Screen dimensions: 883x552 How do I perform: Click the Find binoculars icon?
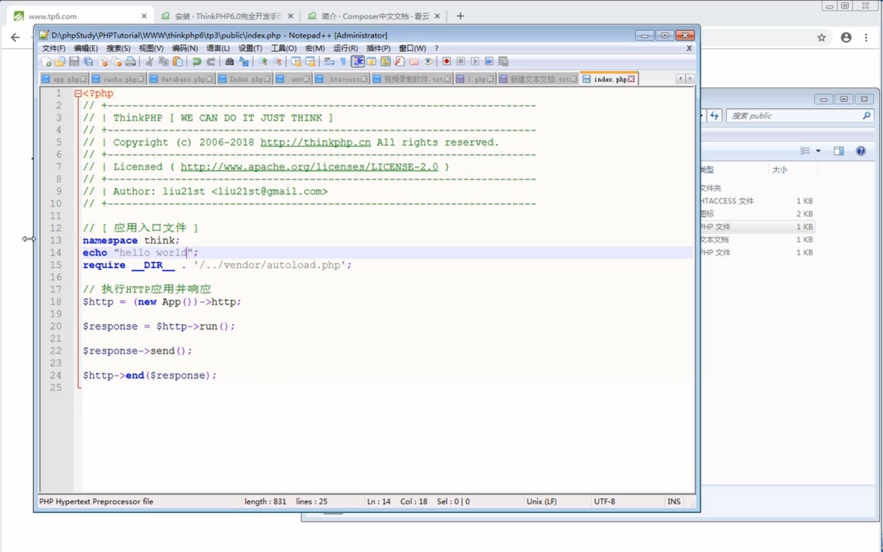[x=230, y=62]
